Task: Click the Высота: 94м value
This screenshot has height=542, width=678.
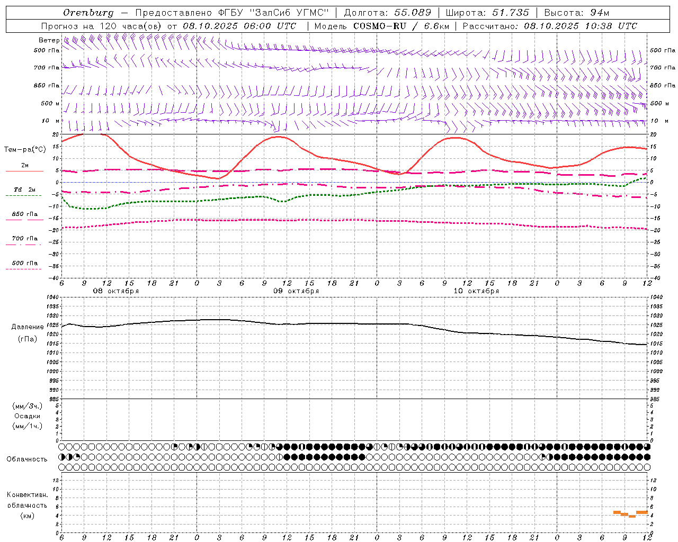Action: pyautogui.click(x=577, y=13)
